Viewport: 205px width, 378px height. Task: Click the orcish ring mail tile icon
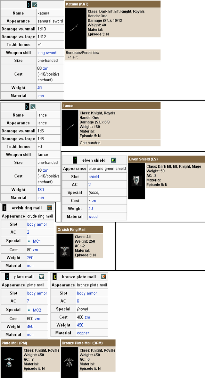click(x=49, y=208)
